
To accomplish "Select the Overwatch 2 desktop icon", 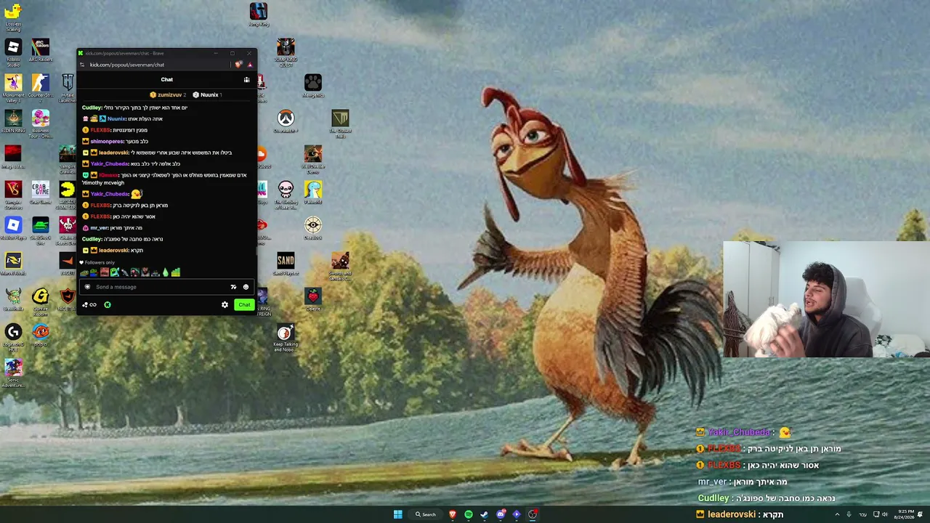I will 286,121.
